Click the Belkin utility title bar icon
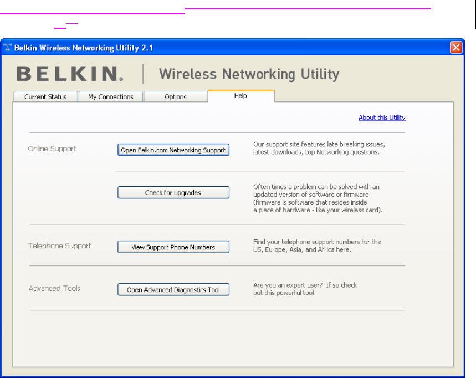Screen dimensions: 476x378 pos(8,47)
